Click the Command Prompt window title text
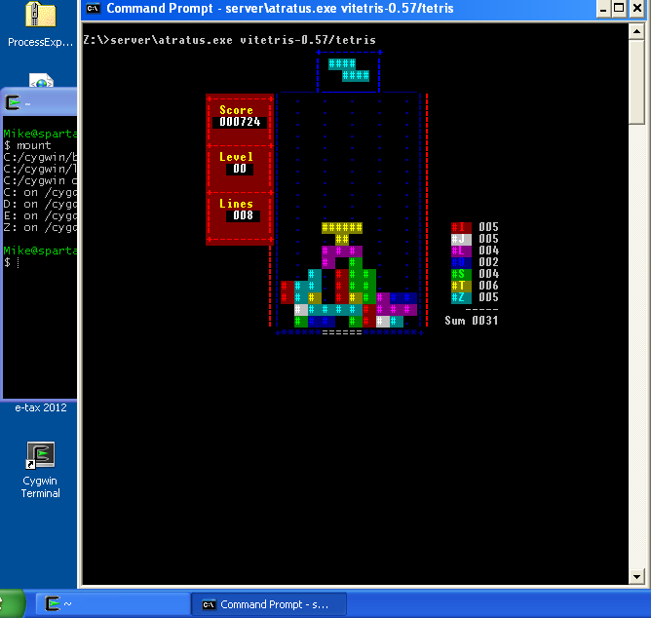651x618 pixels. click(x=280, y=9)
